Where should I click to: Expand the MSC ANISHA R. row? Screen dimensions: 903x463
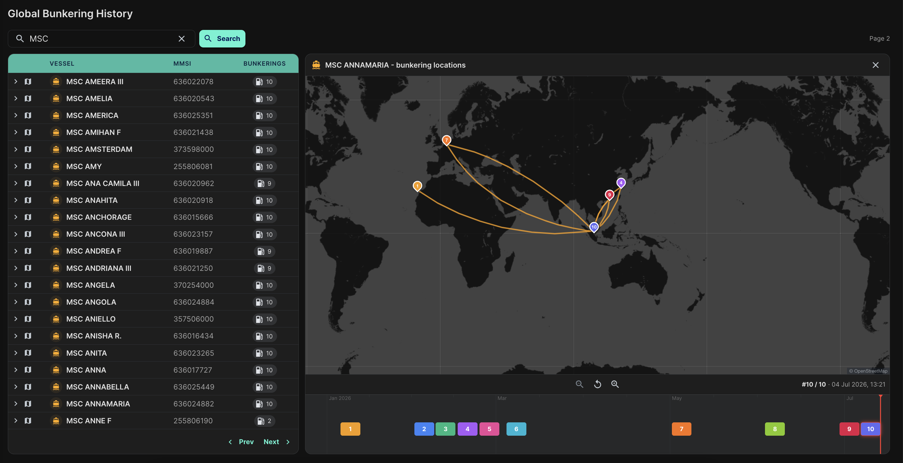[16, 336]
